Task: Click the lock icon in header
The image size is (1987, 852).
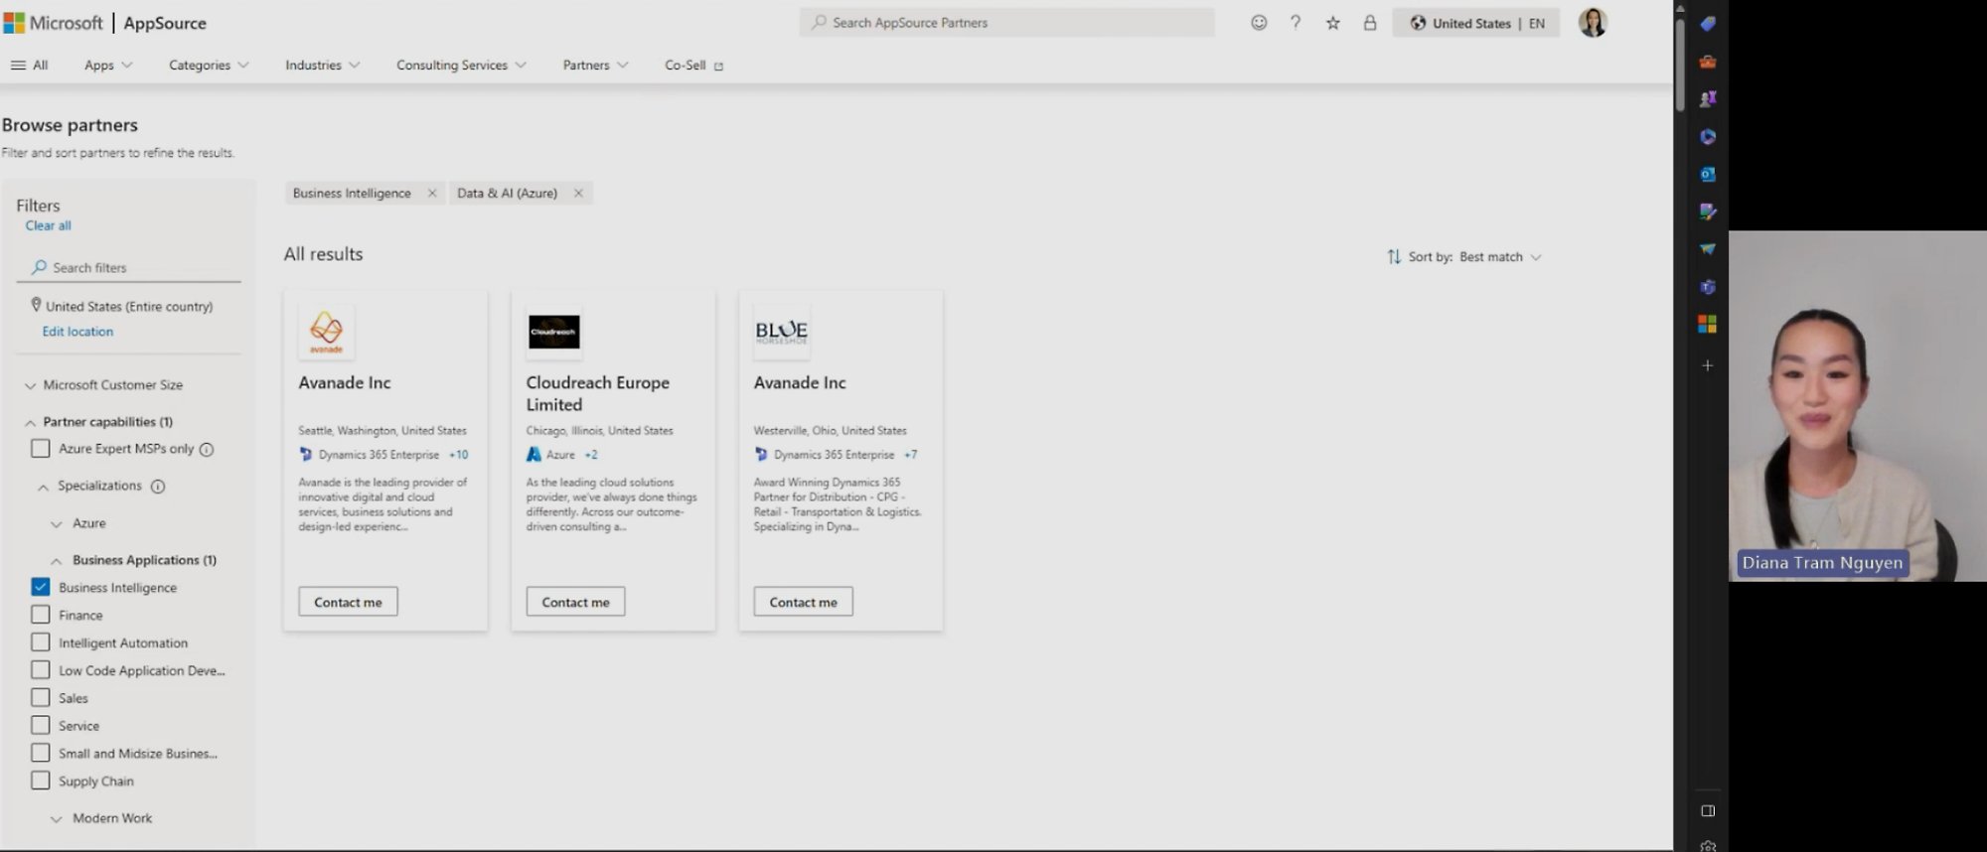Action: 1370,22
